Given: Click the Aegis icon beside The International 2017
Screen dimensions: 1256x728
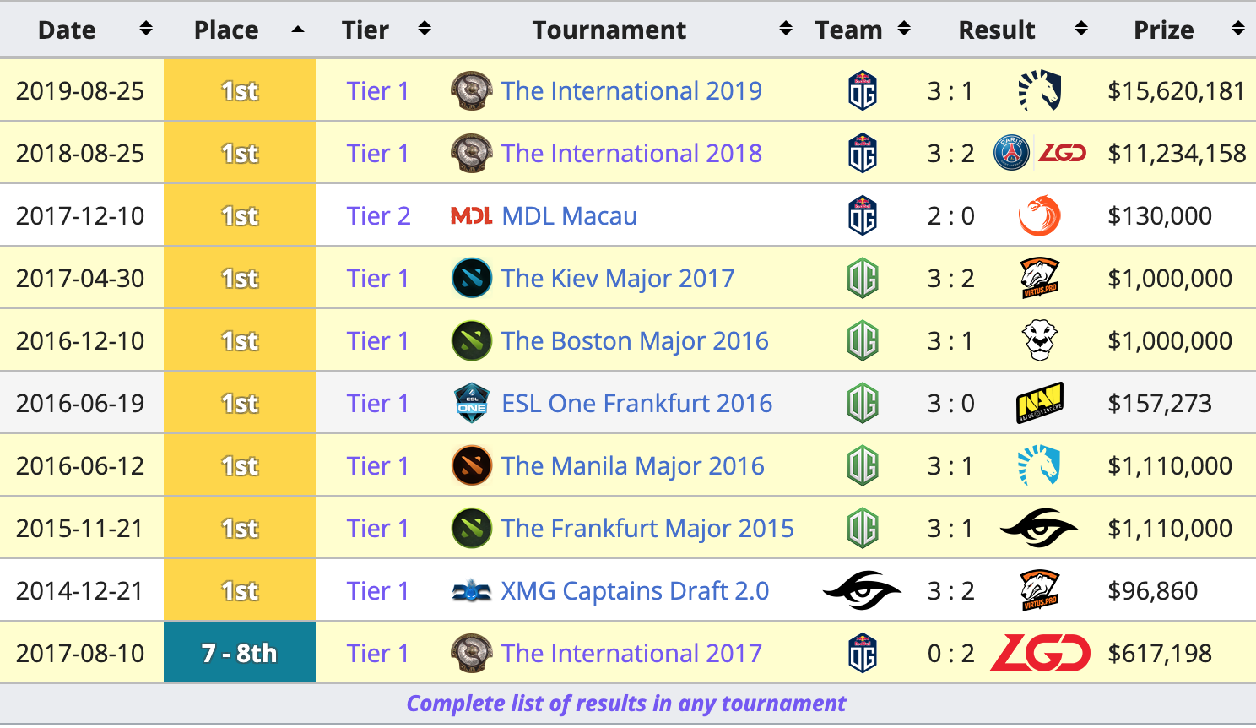Looking at the screenshot, I should (472, 653).
